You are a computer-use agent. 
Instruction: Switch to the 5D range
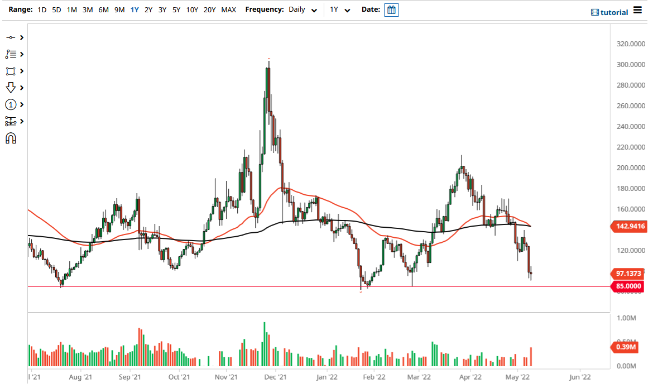[x=56, y=9]
